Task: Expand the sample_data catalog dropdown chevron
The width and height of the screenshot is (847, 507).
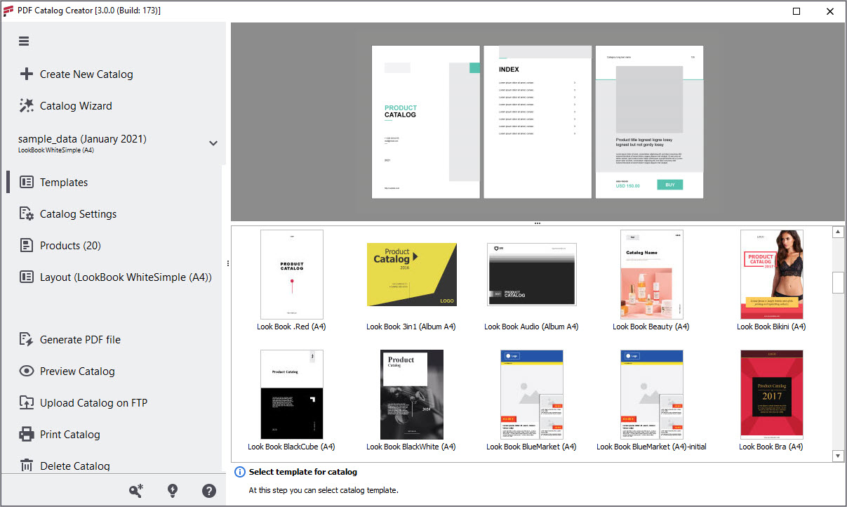Action: [x=213, y=143]
